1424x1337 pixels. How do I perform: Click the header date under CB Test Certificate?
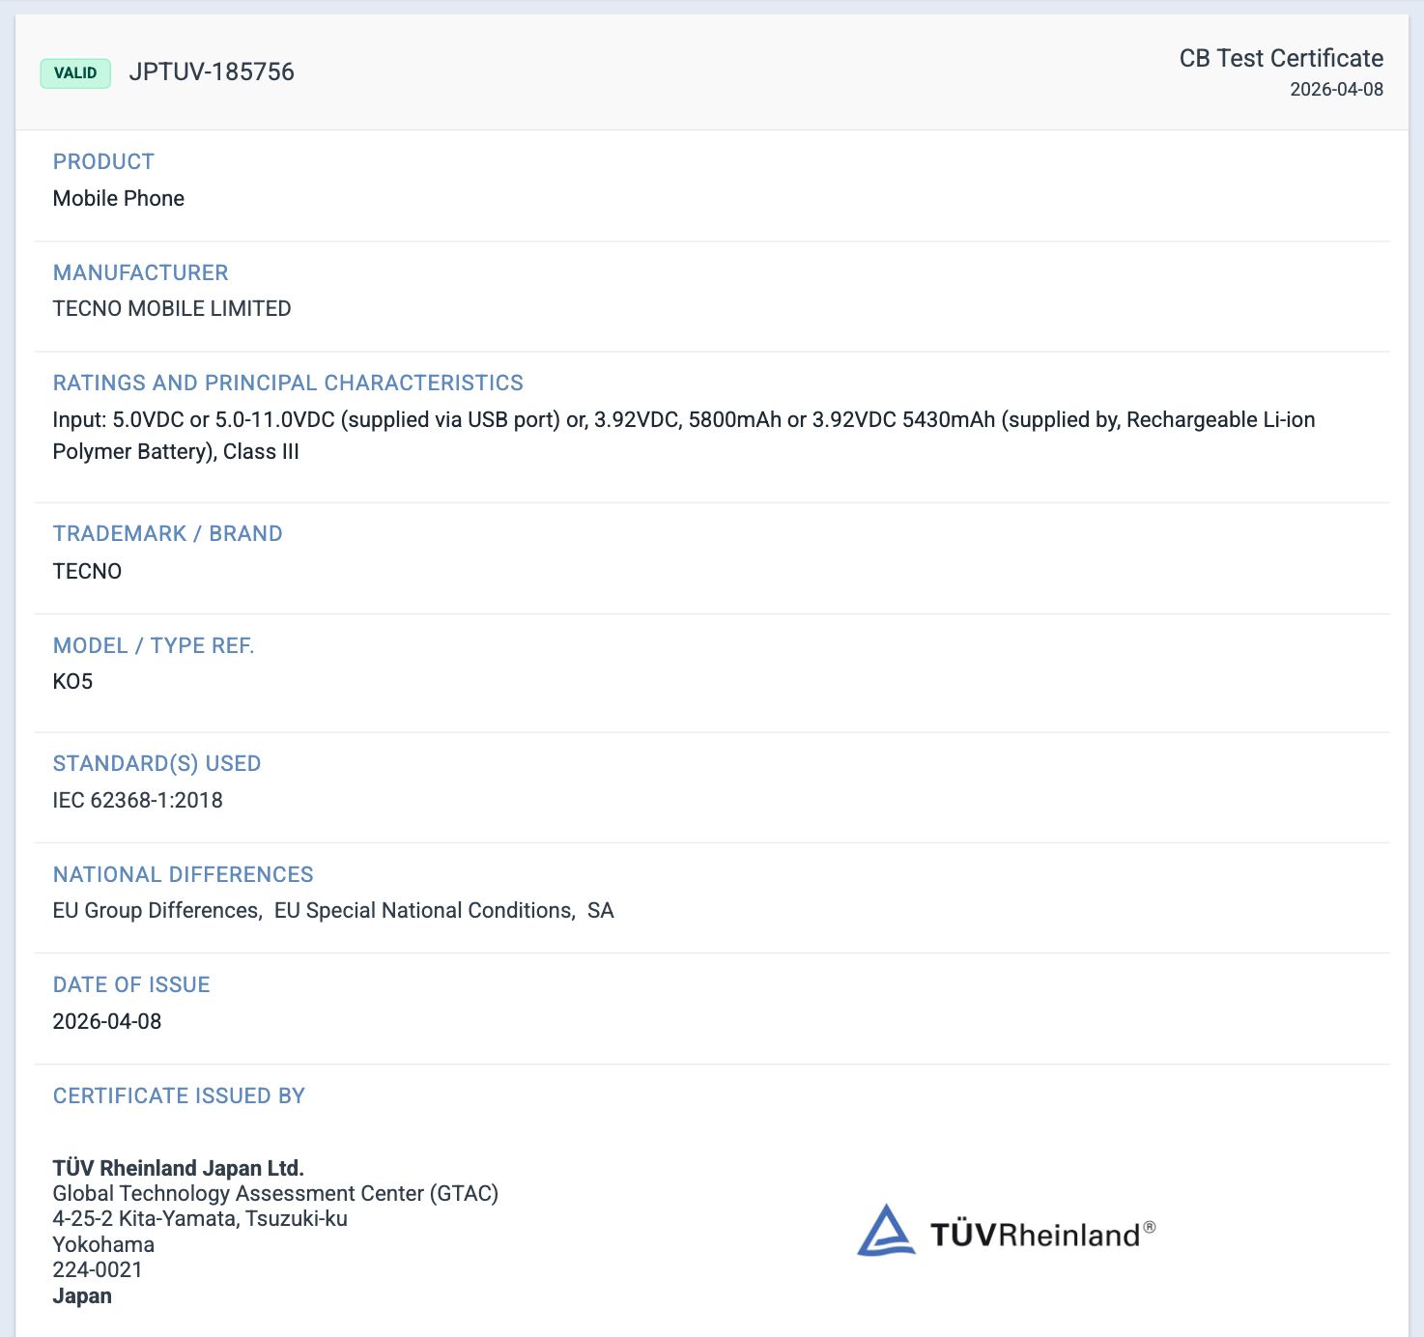[1336, 89]
